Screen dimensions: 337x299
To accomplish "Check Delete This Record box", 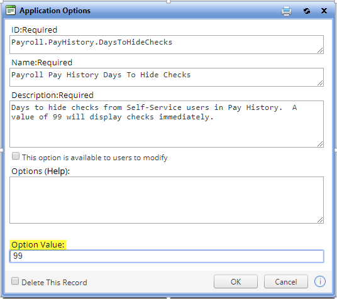I will click(15, 281).
